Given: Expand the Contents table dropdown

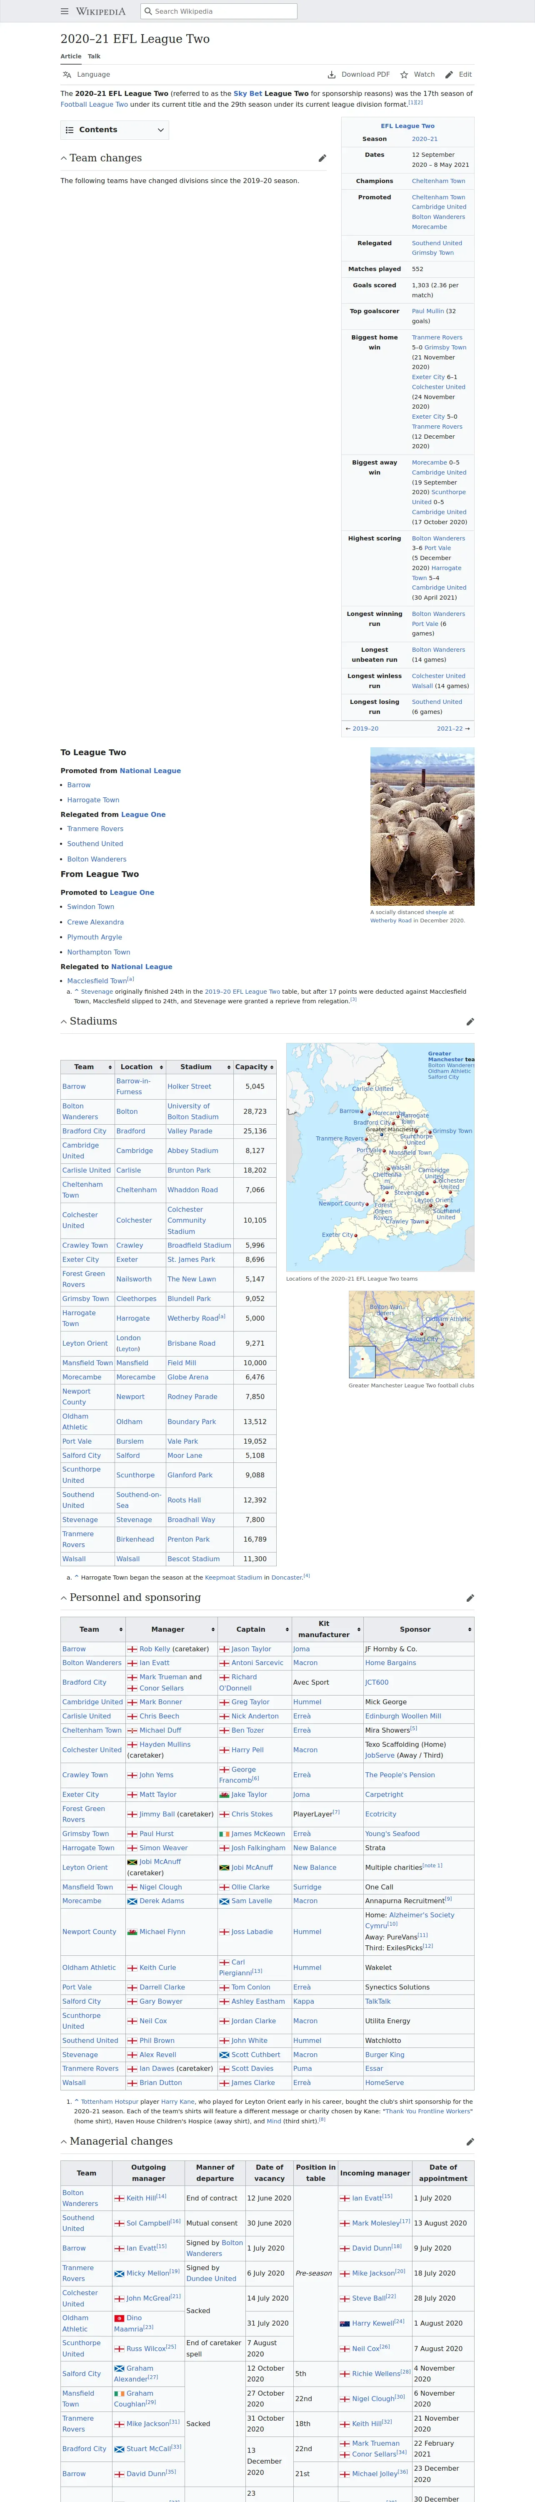Looking at the screenshot, I should (115, 130).
